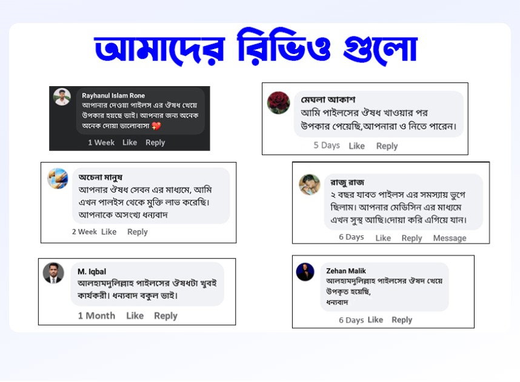Reply to the মেঘলা আকাশ comment

coord(387,146)
